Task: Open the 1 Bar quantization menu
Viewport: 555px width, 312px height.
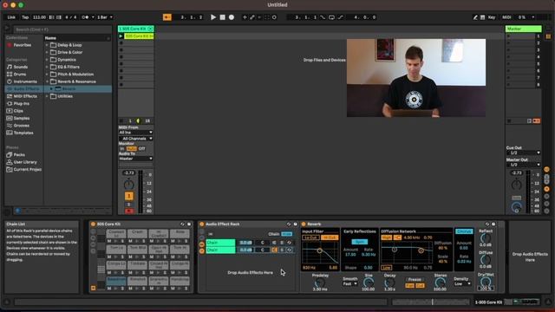Action: (104, 17)
